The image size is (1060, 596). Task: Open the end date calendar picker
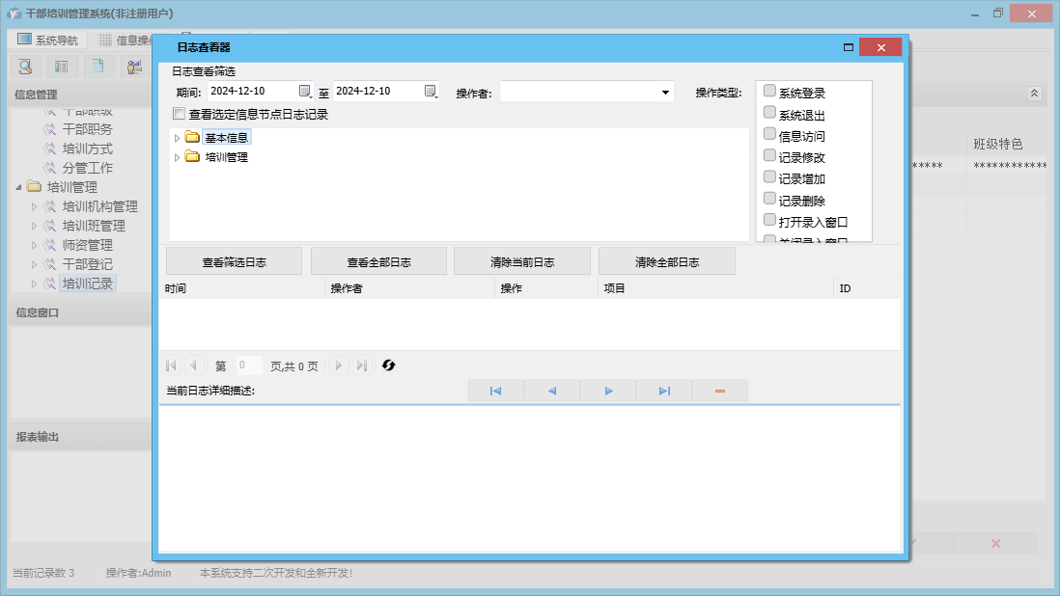(431, 91)
